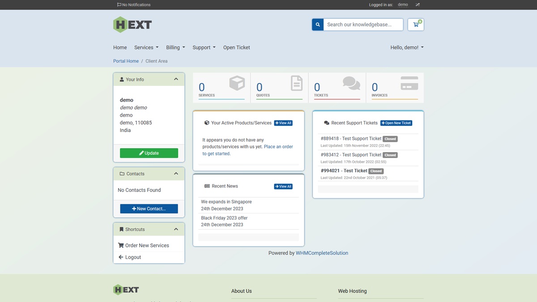537x302 pixels.
Task: Expand the Services dropdown menu
Action: pos(146,47)
